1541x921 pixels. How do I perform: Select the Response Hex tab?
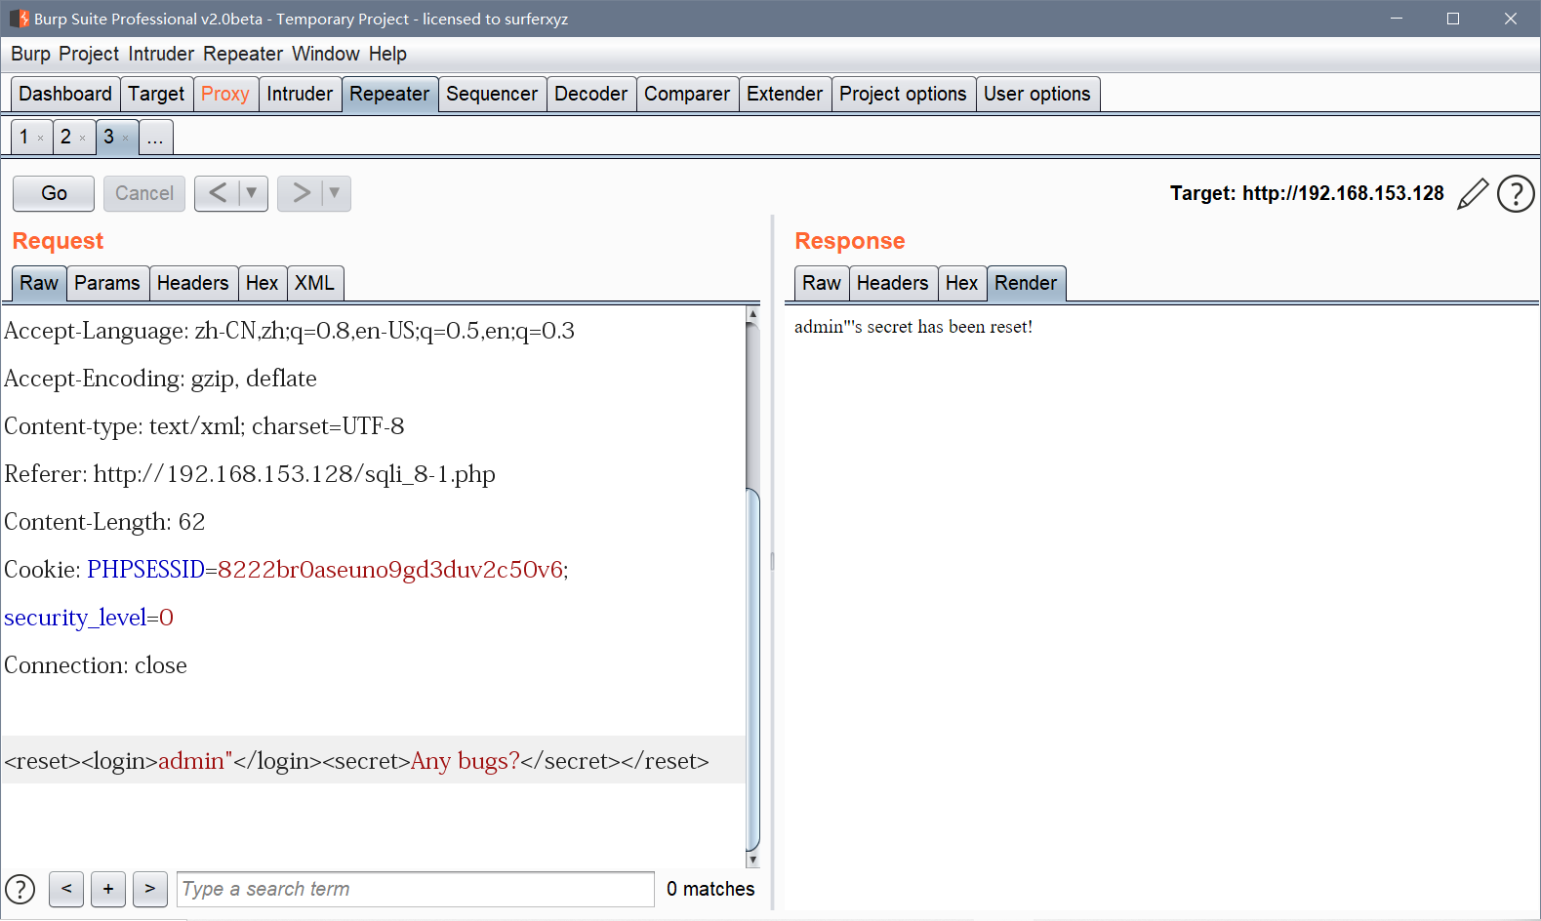pyautogui.click(x=962, y=283)
